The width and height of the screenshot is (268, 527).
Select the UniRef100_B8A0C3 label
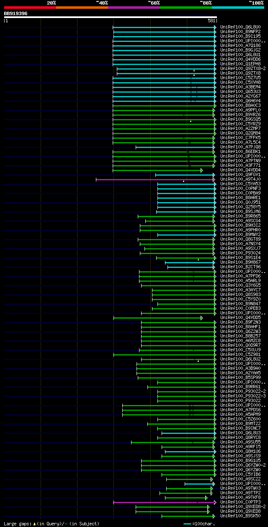click(240, 106)
